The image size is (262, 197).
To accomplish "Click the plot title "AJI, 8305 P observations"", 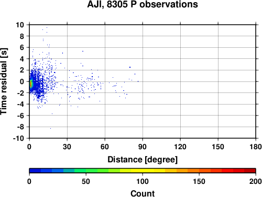I will click(143, 4).
